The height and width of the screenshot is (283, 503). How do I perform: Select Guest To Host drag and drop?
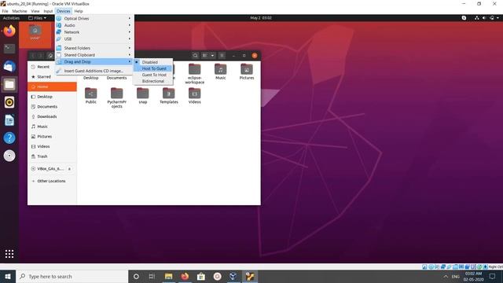click(x=153, y=75)
